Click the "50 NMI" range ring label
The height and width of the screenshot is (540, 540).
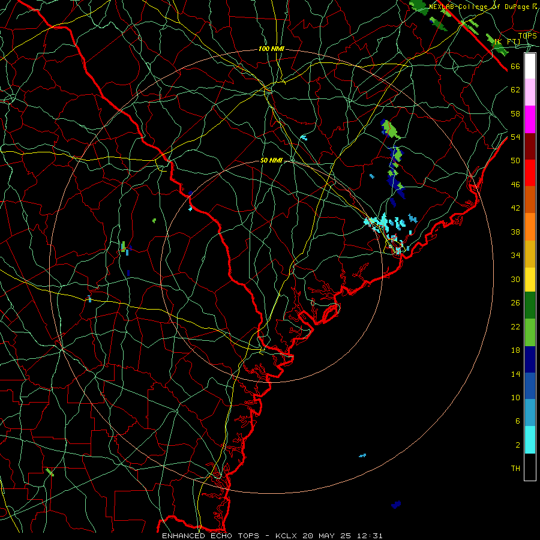click(x=271, y=160)
